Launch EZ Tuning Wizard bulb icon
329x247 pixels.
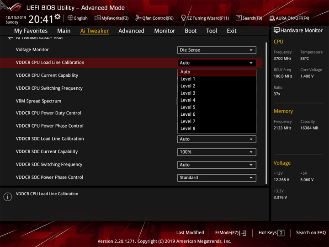tap(183, 18)
